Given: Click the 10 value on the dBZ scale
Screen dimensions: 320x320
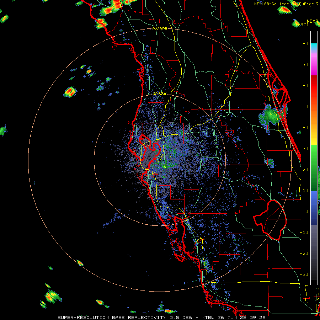Looking at the screenshot, I should pos(305,191).
